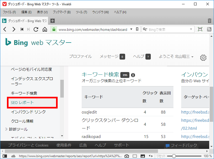Click the page capture frame icon in toolbar
The width and height of the screenshot is (214, 159).
(x=200, y=29)
